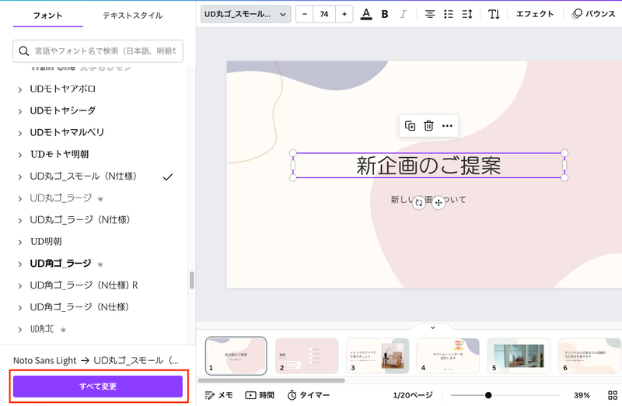This screenshot has height=406, width=622.
Task: Toggle bulleted list
Action: point(449,14)
